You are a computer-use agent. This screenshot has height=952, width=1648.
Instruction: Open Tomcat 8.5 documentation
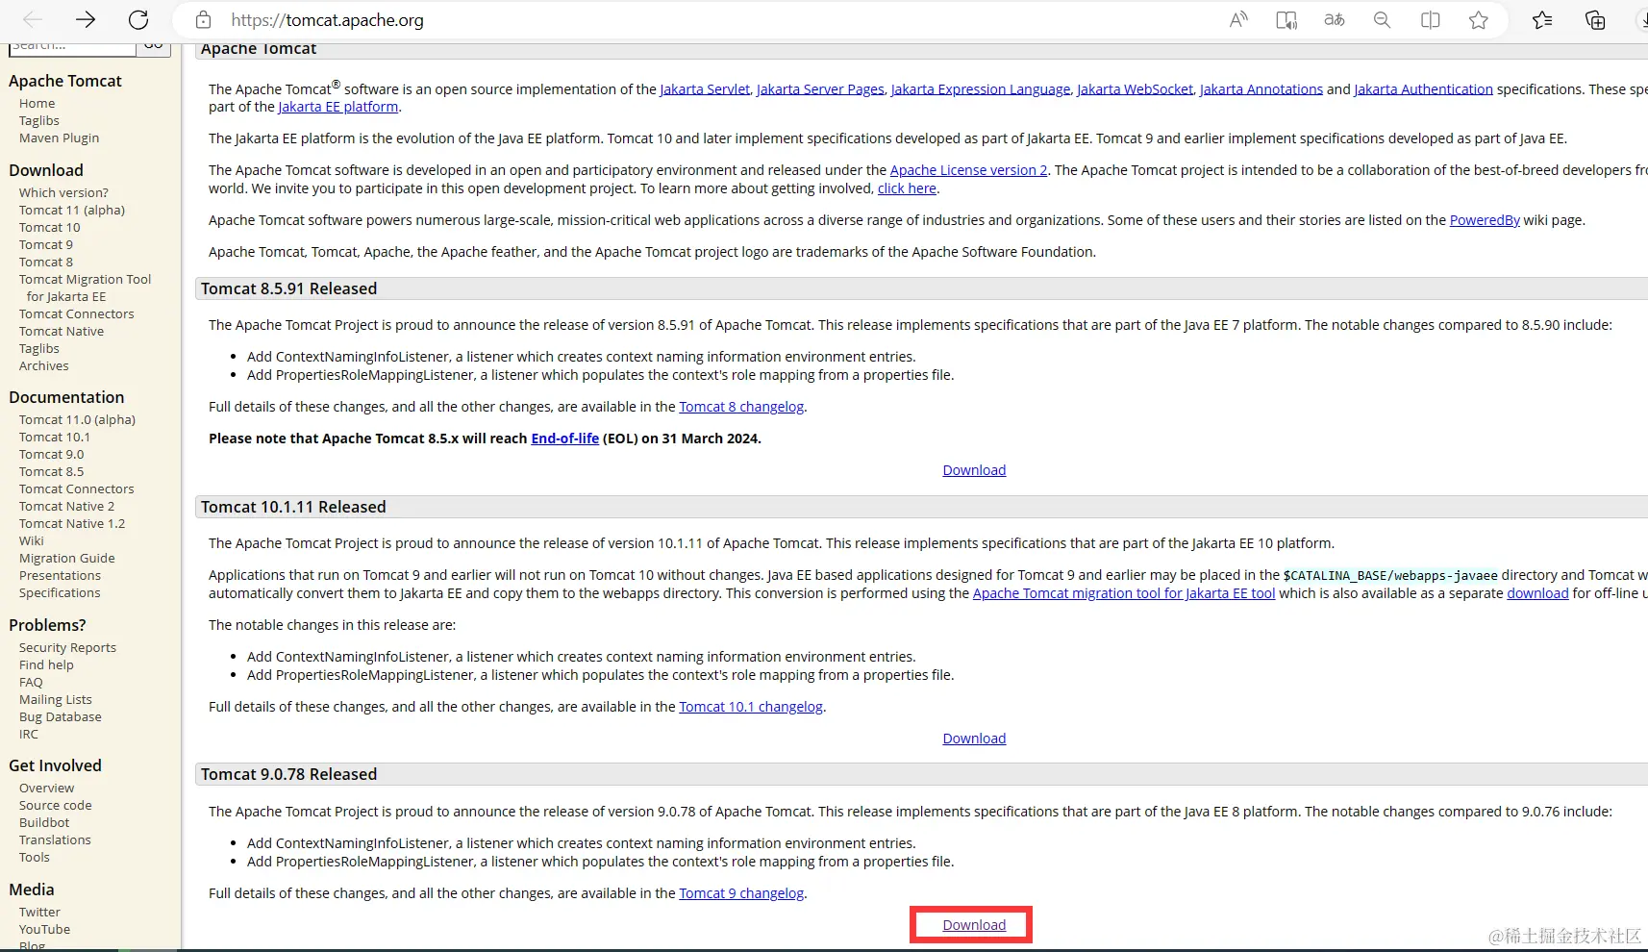(52, 472)
